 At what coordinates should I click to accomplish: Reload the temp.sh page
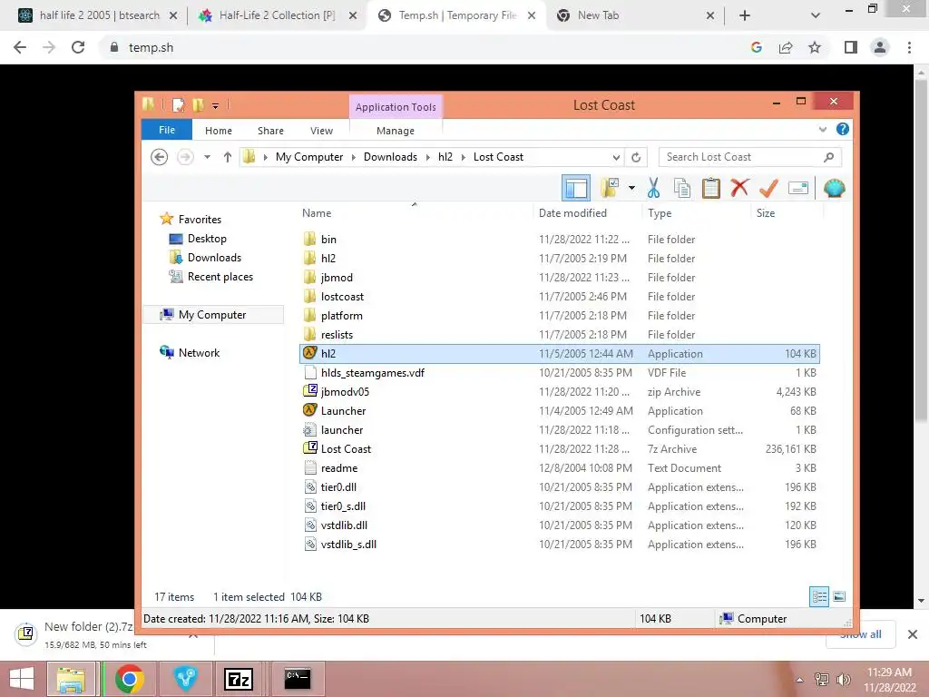coord(78,47)
